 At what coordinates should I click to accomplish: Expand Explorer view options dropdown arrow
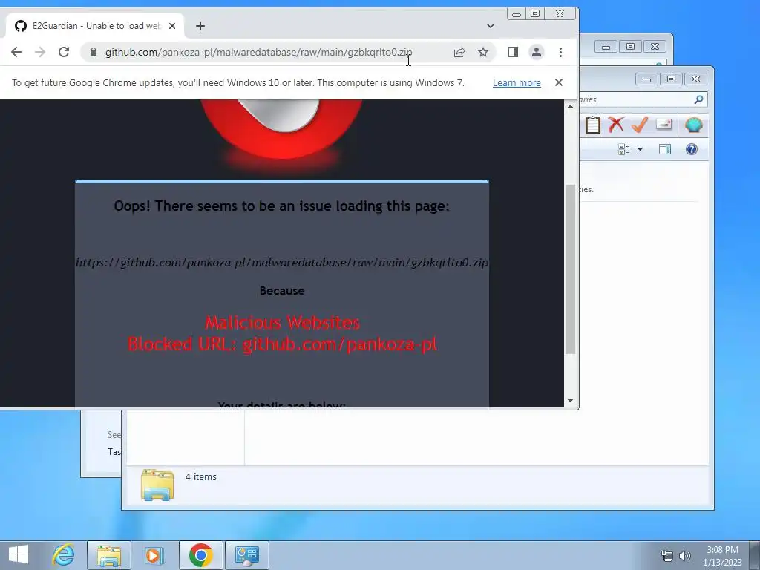coord(640,149)
